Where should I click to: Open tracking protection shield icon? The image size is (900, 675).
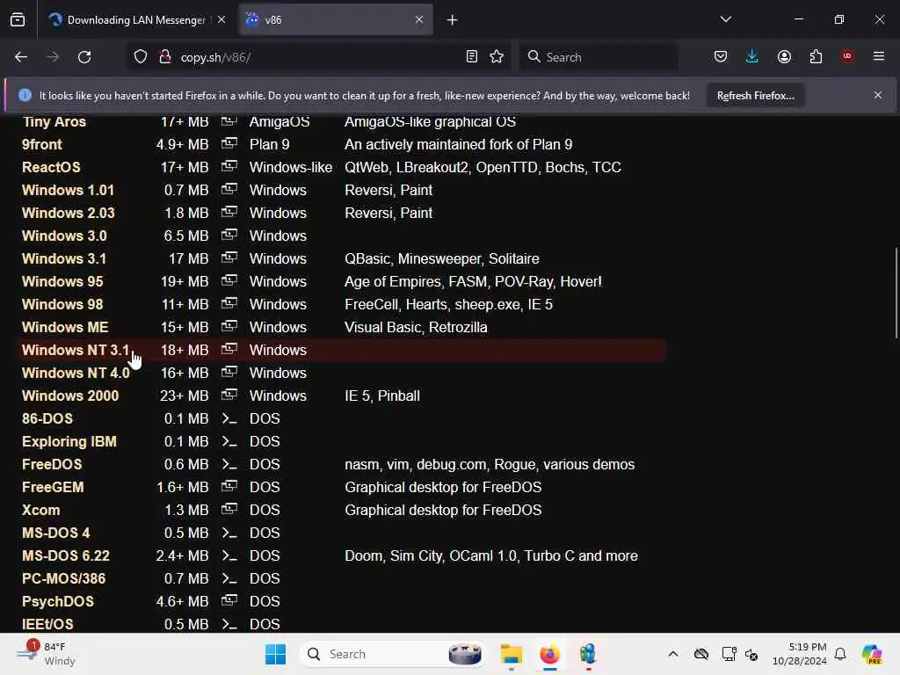[x=141, y=57]
